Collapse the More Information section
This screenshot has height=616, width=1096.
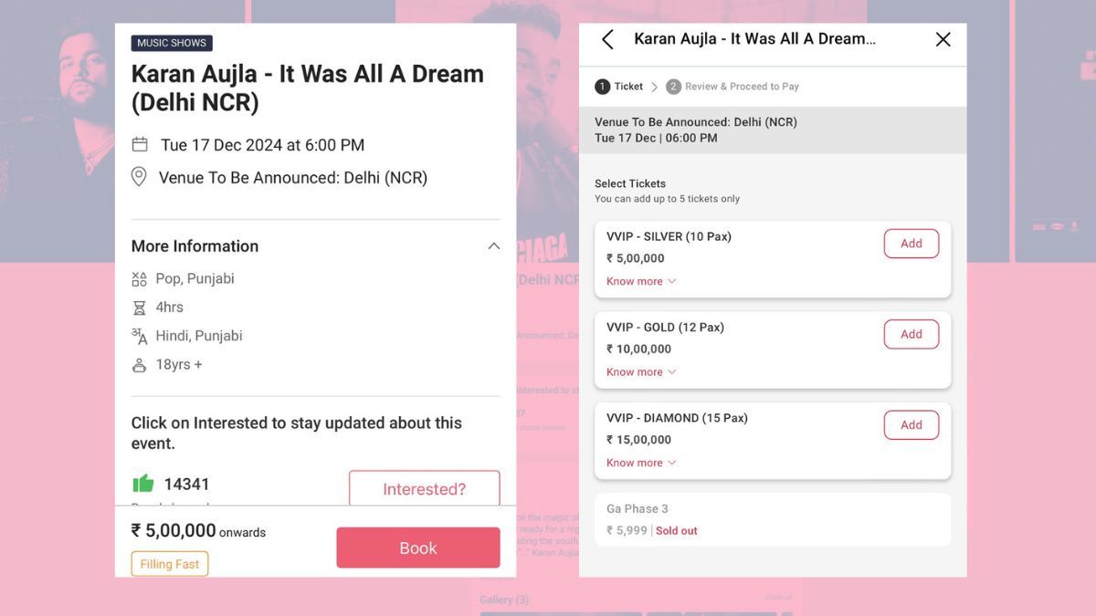pyautogui.click(x=493, y=246)
